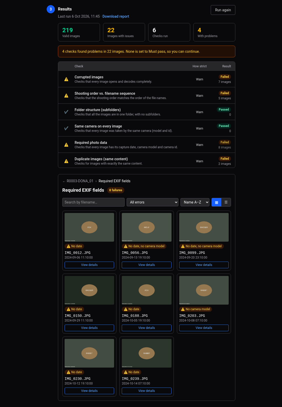Go back to R0003-DONA_01 breadcrumb
The width and height of the screenshot is (282, 407).
[78, 181]
